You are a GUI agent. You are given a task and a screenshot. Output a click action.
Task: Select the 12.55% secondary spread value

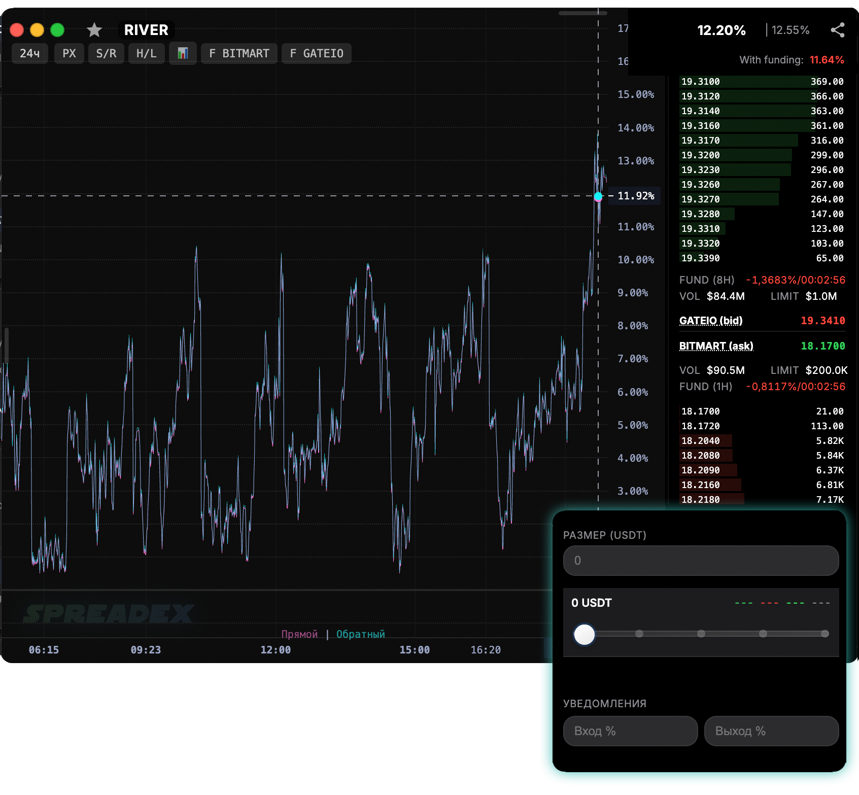click(789, 30)
